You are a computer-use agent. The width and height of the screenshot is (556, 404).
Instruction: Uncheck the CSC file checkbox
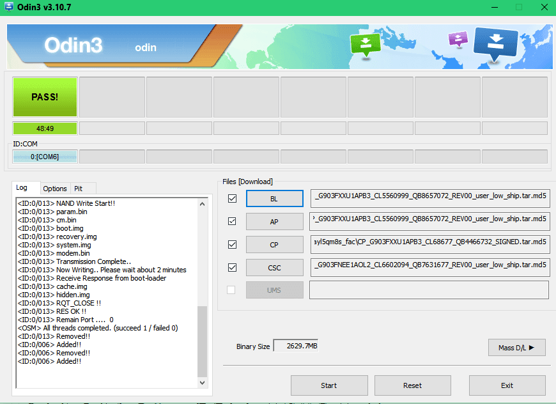coord(232,267)
